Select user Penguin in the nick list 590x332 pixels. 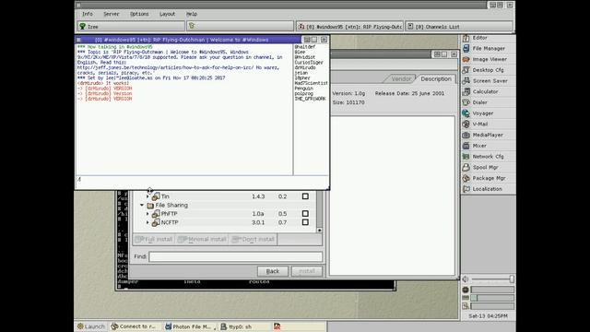coord(303,89)
